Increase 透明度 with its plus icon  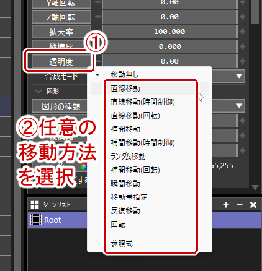tap(242, 61)
